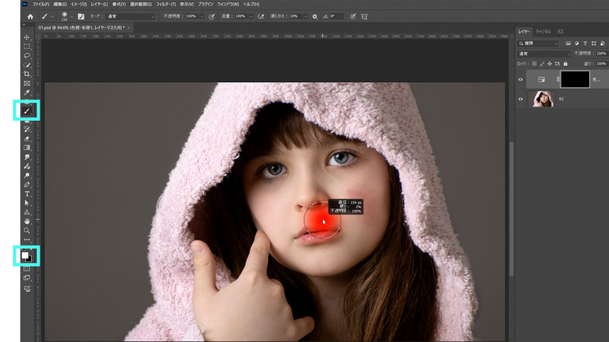Click the Home icon in options bar
This screenshot has width=609, height=342.
(x=30, y=16)
